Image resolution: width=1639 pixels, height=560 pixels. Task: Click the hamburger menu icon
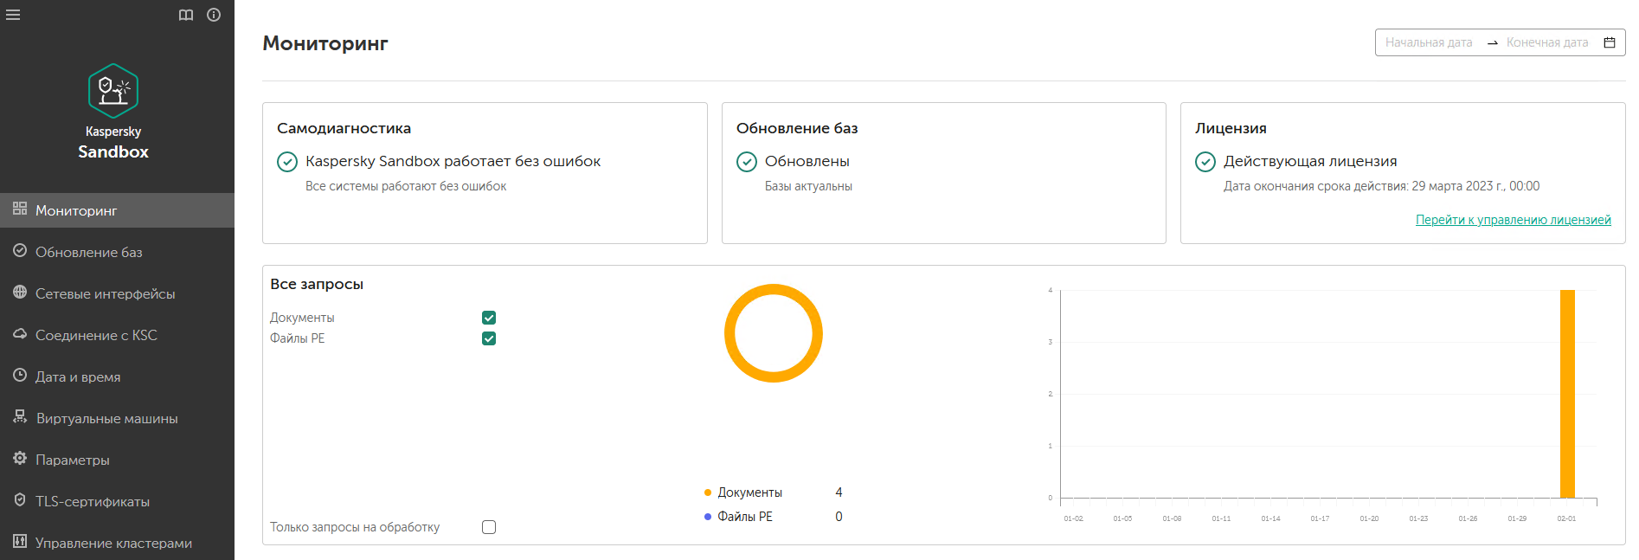tap(13, 15)
